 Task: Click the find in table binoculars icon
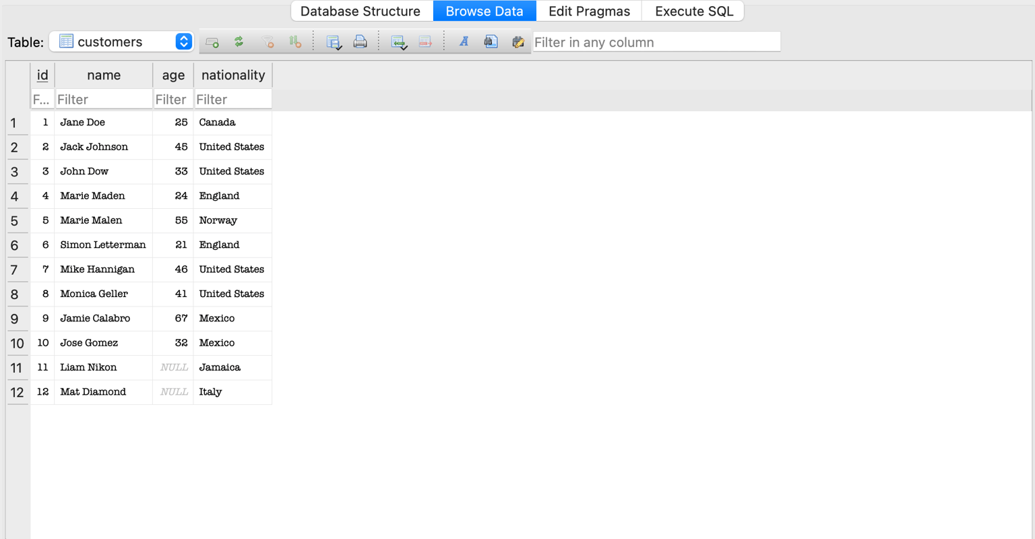(x=491, y=42)
